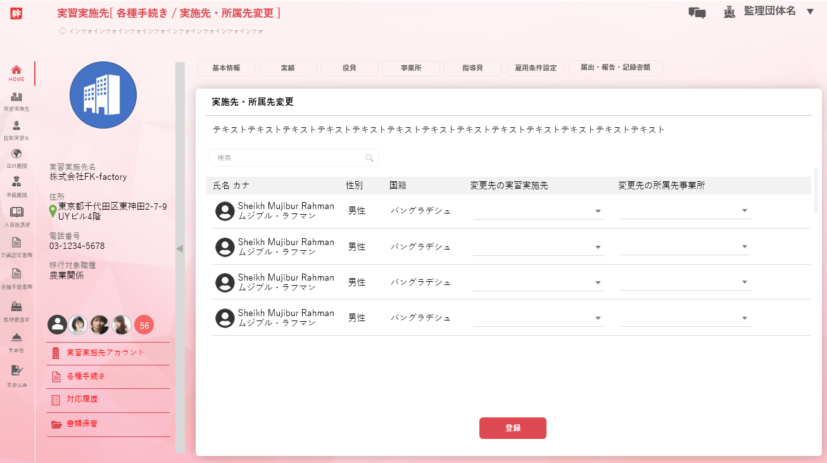The height and width of the screenshot is (463, 827).
Task: Click the 計画認定書類 document icon
Action: 16,243
